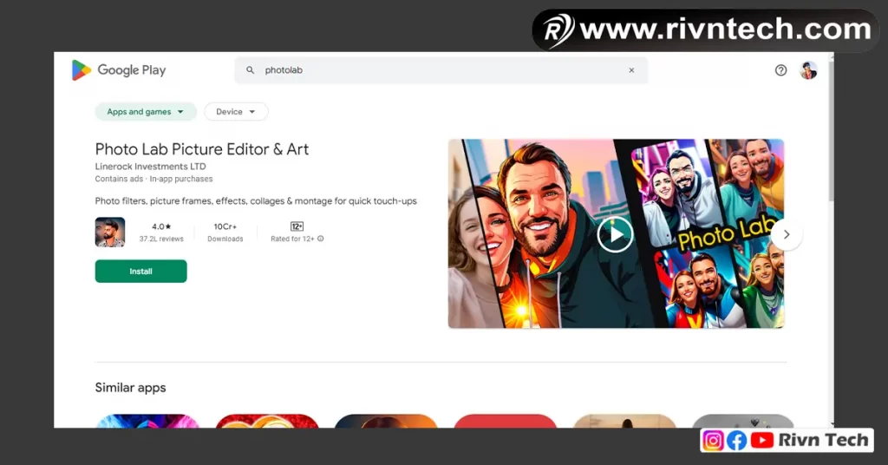Click the 37.2L reviews text

tap(161, 239)
